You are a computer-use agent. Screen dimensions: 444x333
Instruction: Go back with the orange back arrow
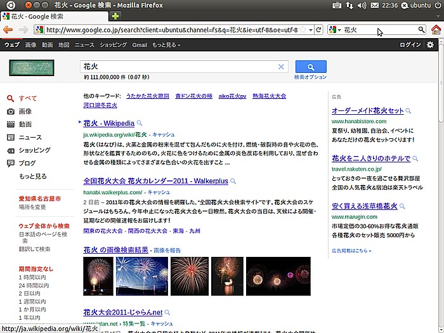pyautogui.click(x=8, y=29)
